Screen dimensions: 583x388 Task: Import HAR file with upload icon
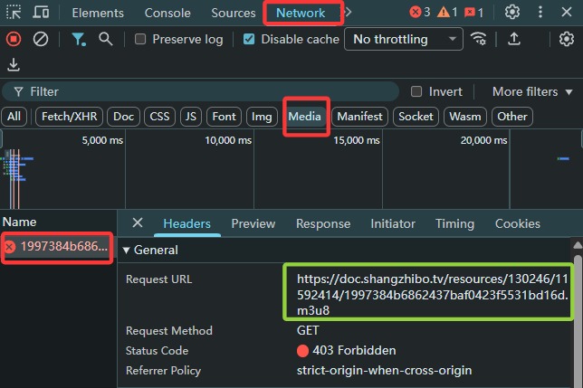pos(514,39)
